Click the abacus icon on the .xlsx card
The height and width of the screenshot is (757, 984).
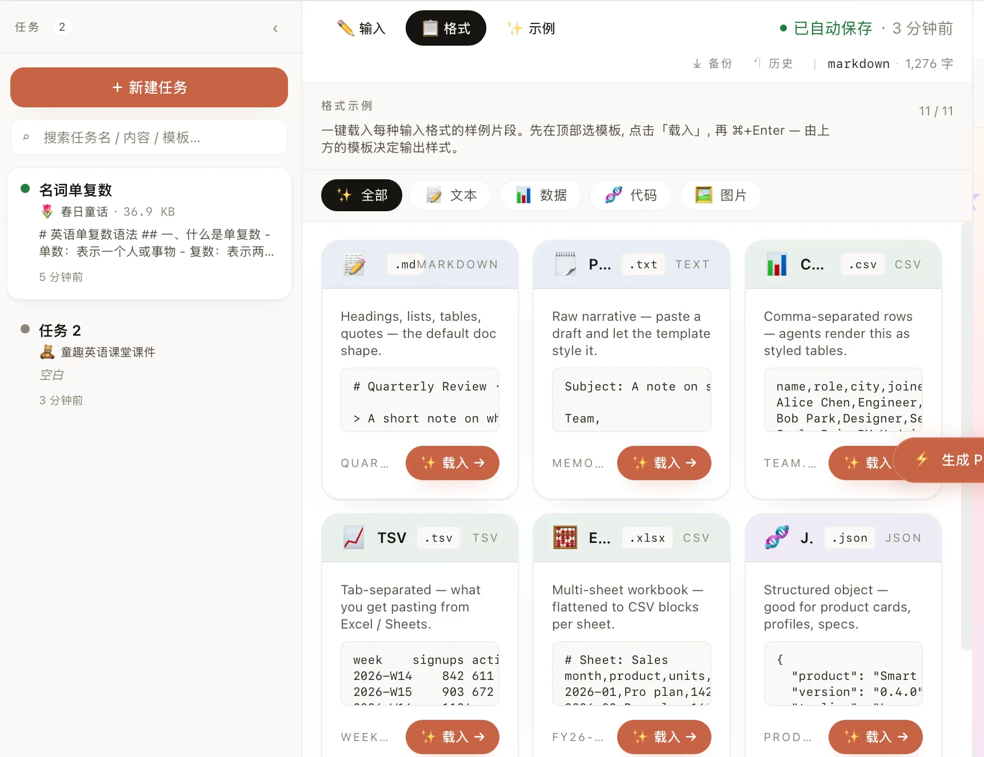coord(565,538)
